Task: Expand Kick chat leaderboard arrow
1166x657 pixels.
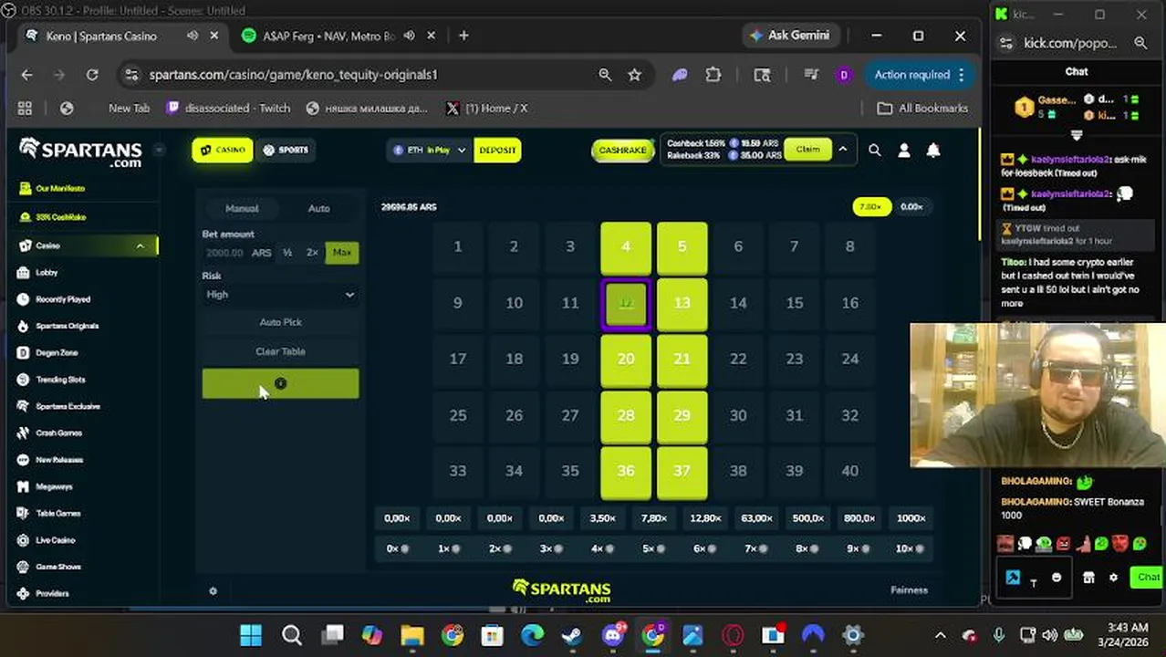Action: (x=1077, y=135)
